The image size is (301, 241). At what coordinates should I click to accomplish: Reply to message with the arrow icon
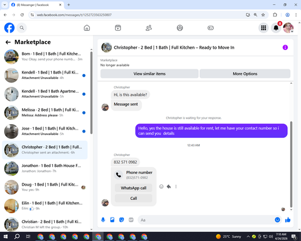pos(169,187)
